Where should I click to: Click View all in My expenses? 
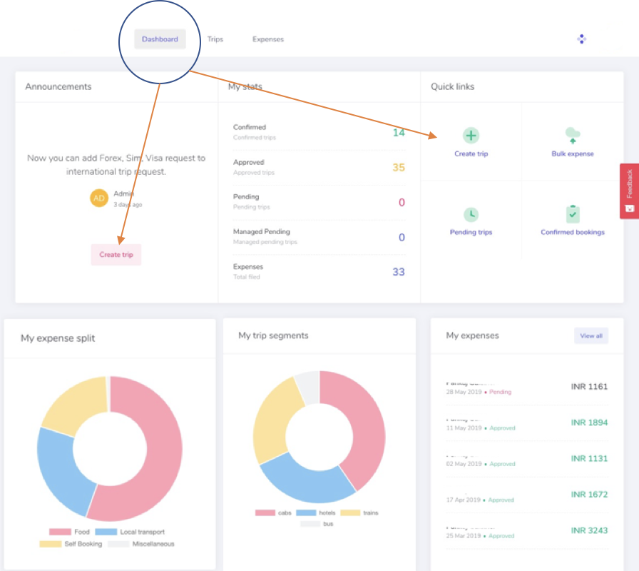(591, 335)
